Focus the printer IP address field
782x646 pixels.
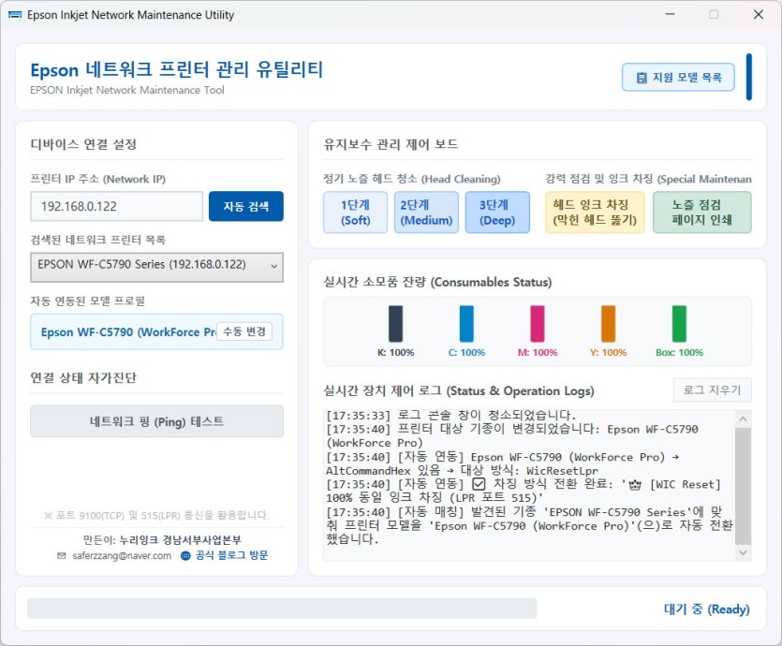pos(117,206)
